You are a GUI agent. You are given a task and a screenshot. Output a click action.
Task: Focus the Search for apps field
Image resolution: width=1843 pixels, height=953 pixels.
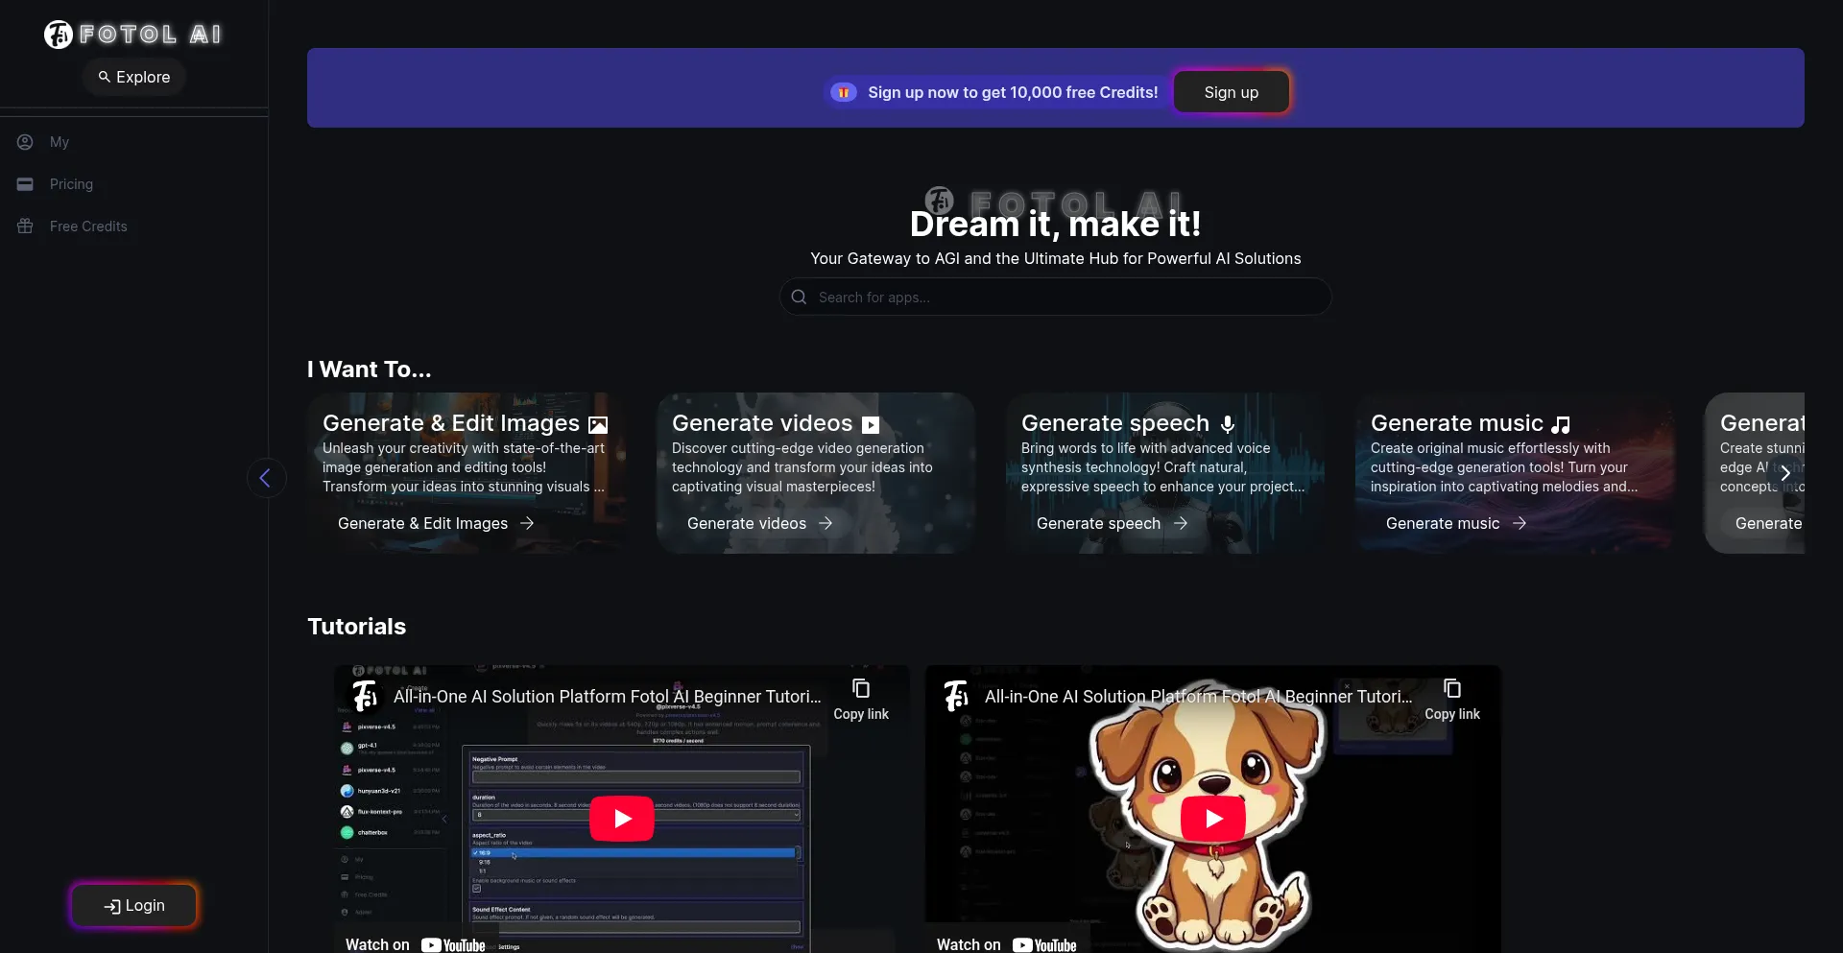tap(1065, 298)
